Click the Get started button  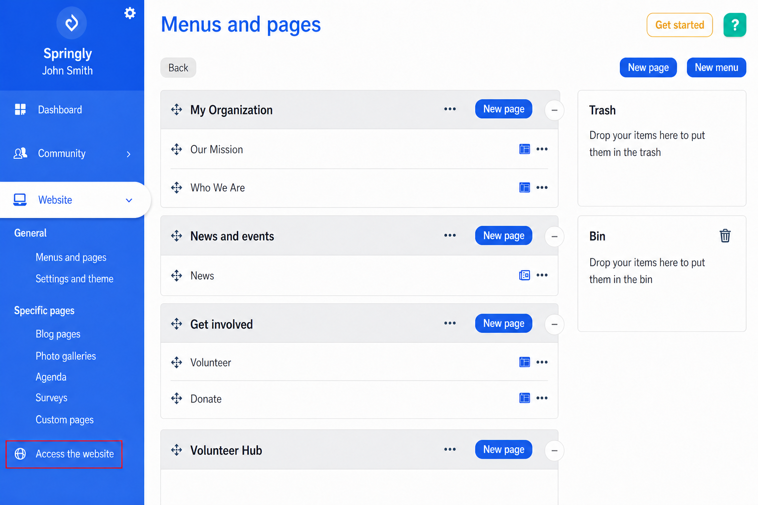tap(680, 25)
